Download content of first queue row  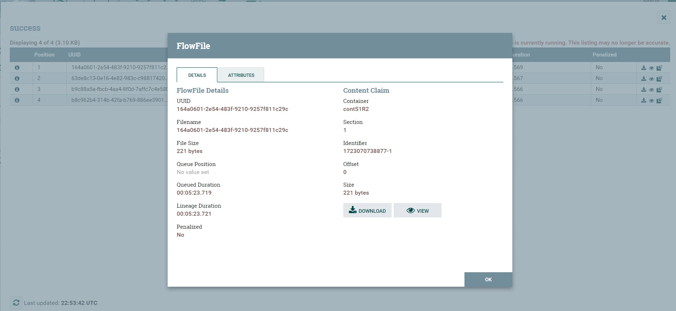click(x=644, y=68)
